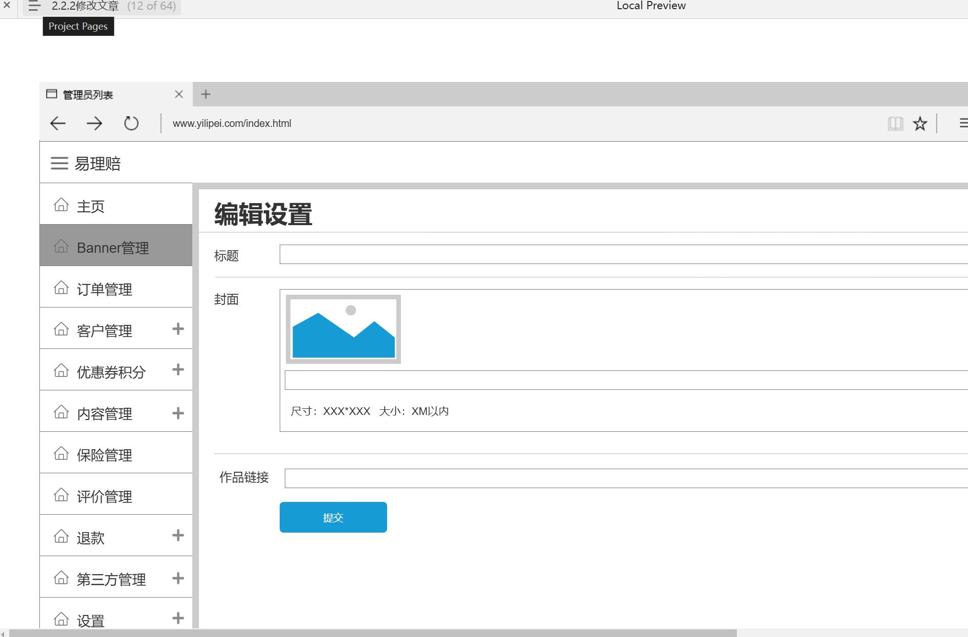This screenshot has width=968, height=637.
Task: Click the URL www.yilipei.com/index.html address bar
Action: coord(232,123)
